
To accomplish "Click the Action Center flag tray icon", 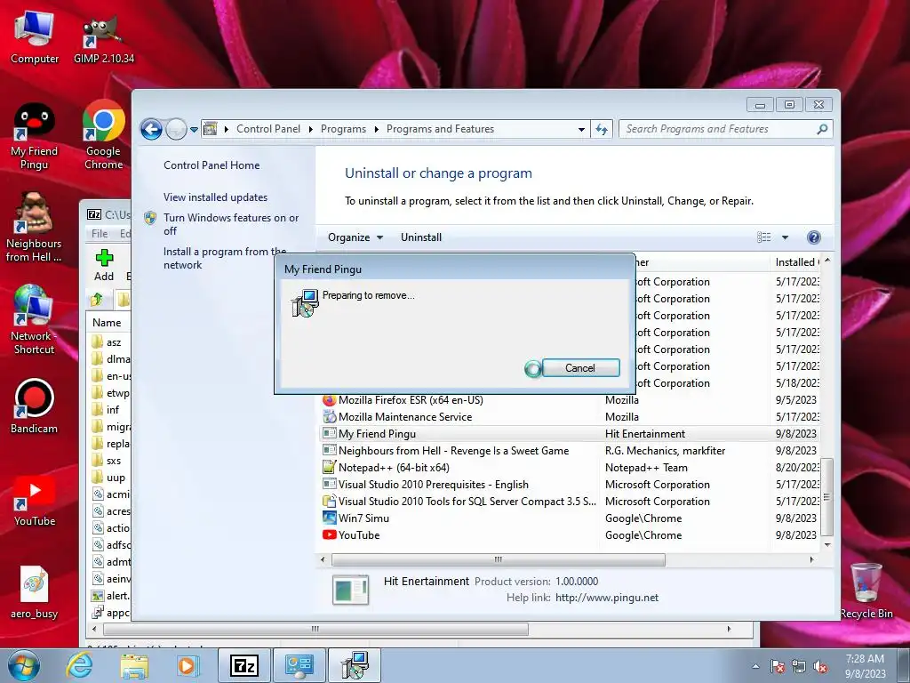I will (778, 666).
